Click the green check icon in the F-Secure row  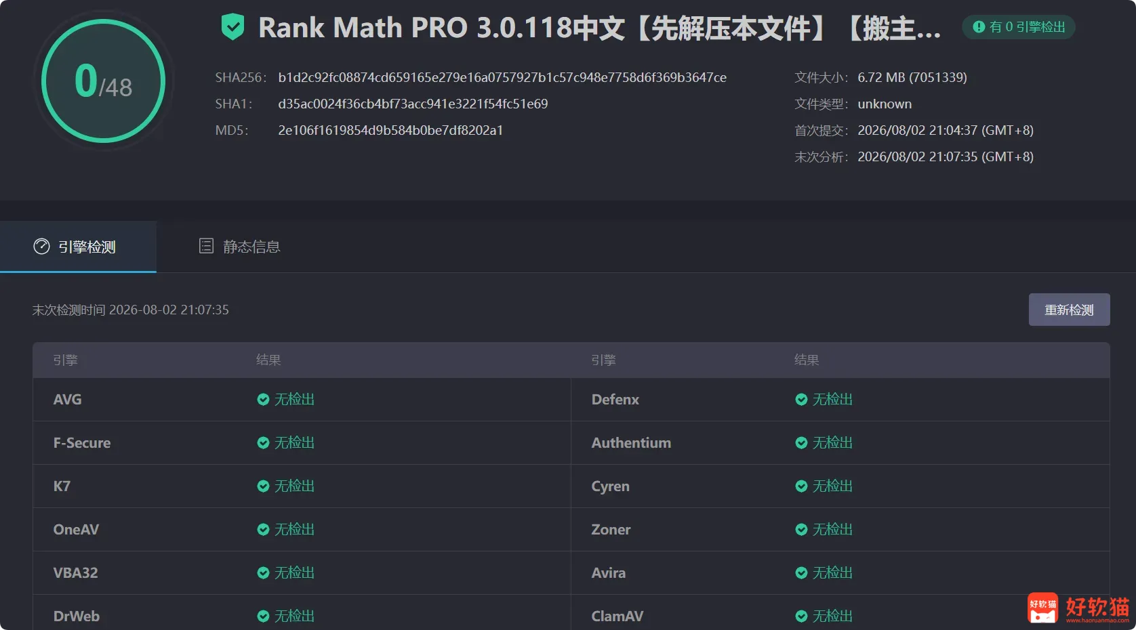263,443
